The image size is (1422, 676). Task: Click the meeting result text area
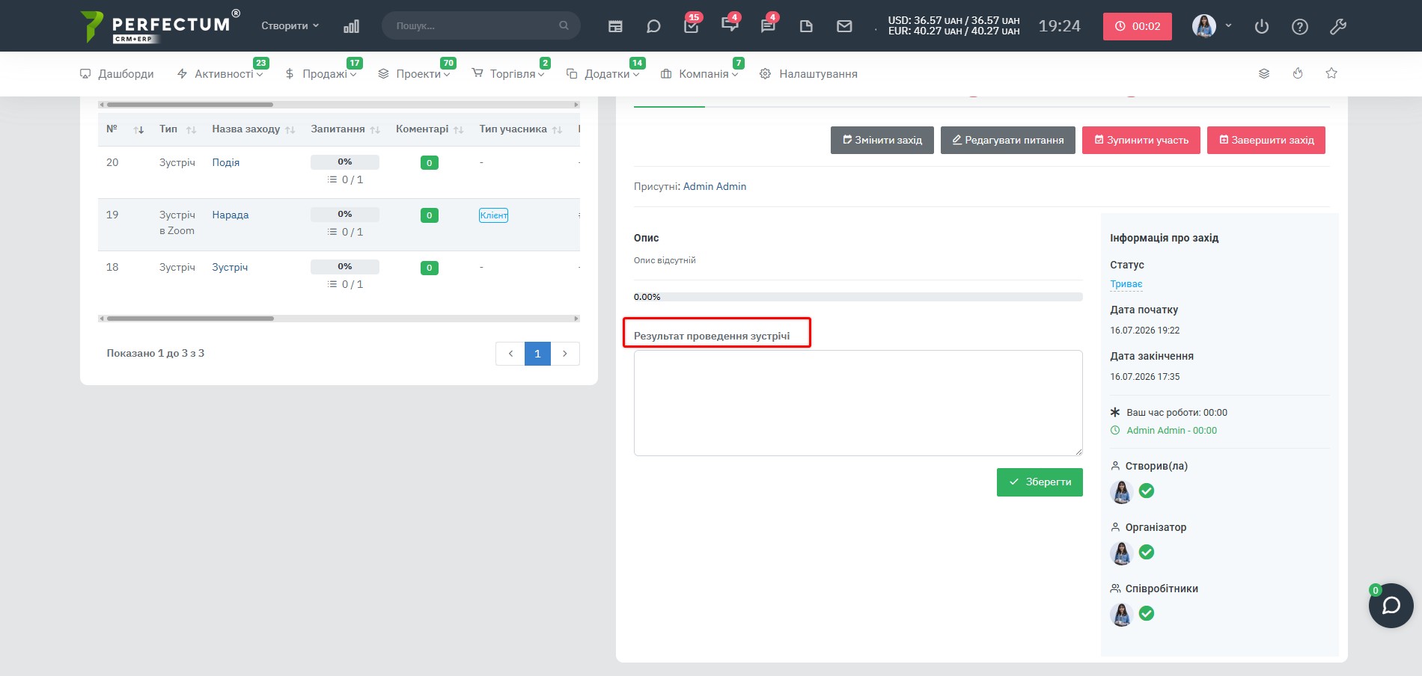858,402
